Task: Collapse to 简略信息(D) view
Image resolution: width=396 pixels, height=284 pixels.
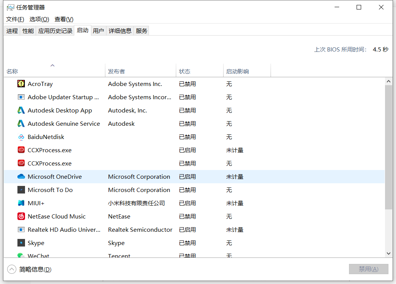Action: click(x=29, y=269)
